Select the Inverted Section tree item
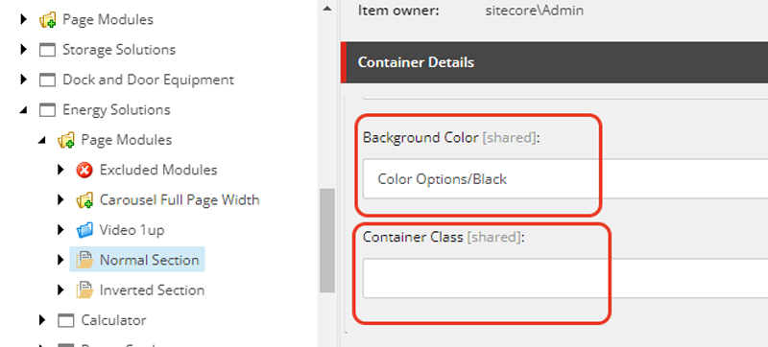The width and height of the screenshot is (768, 347). 152,289
